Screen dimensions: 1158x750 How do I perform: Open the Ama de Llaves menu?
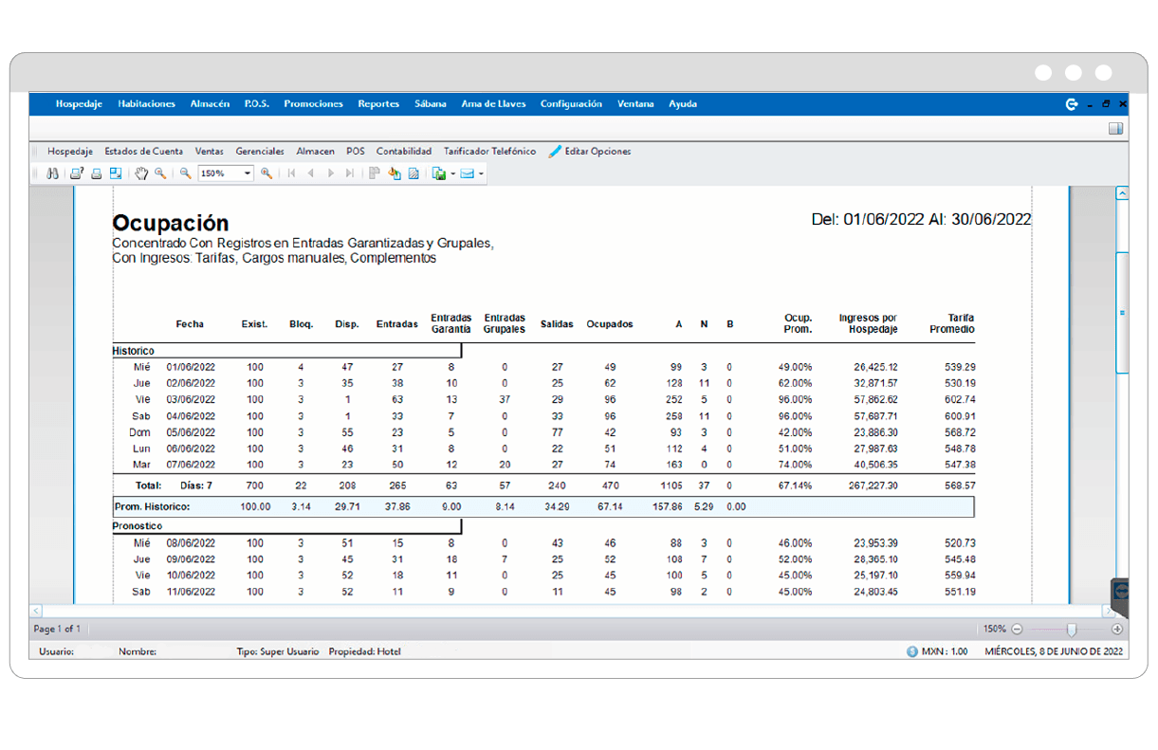[x=493, y=104]
